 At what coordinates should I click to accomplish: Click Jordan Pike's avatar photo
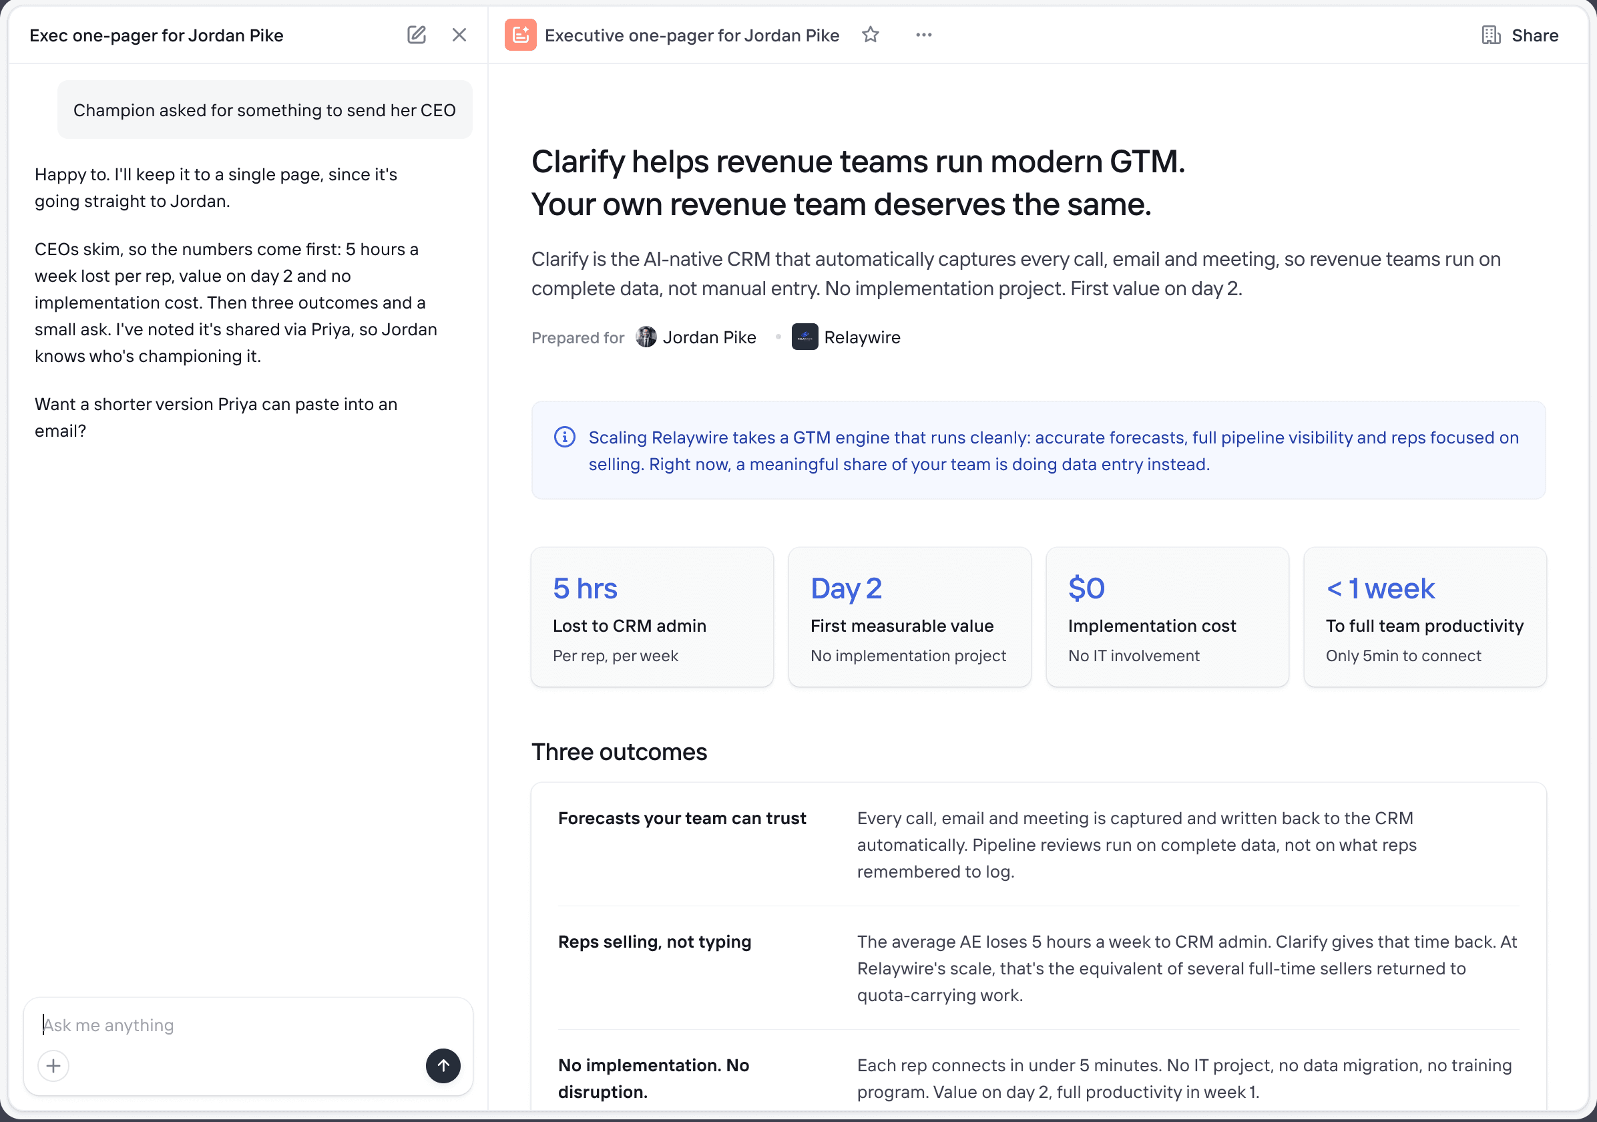click(646, 337)
